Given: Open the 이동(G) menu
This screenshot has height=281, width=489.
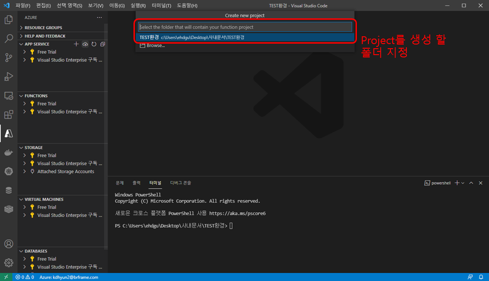Looking at the screenshot, I should (x=117, y=6).
